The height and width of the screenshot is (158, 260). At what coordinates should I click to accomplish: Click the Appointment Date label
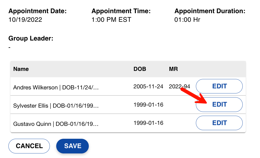coord(38,11)
